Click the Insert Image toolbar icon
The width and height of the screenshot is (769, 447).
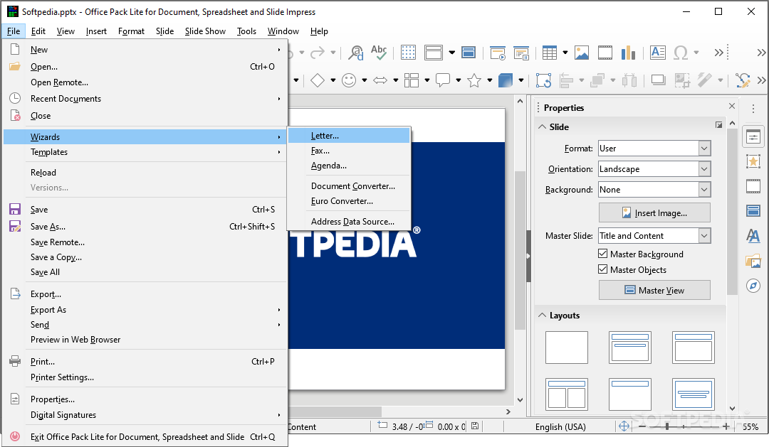tap(582, 53)
